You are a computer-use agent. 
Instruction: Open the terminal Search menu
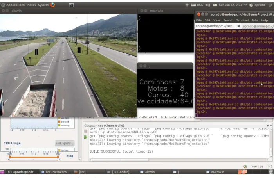228,20
